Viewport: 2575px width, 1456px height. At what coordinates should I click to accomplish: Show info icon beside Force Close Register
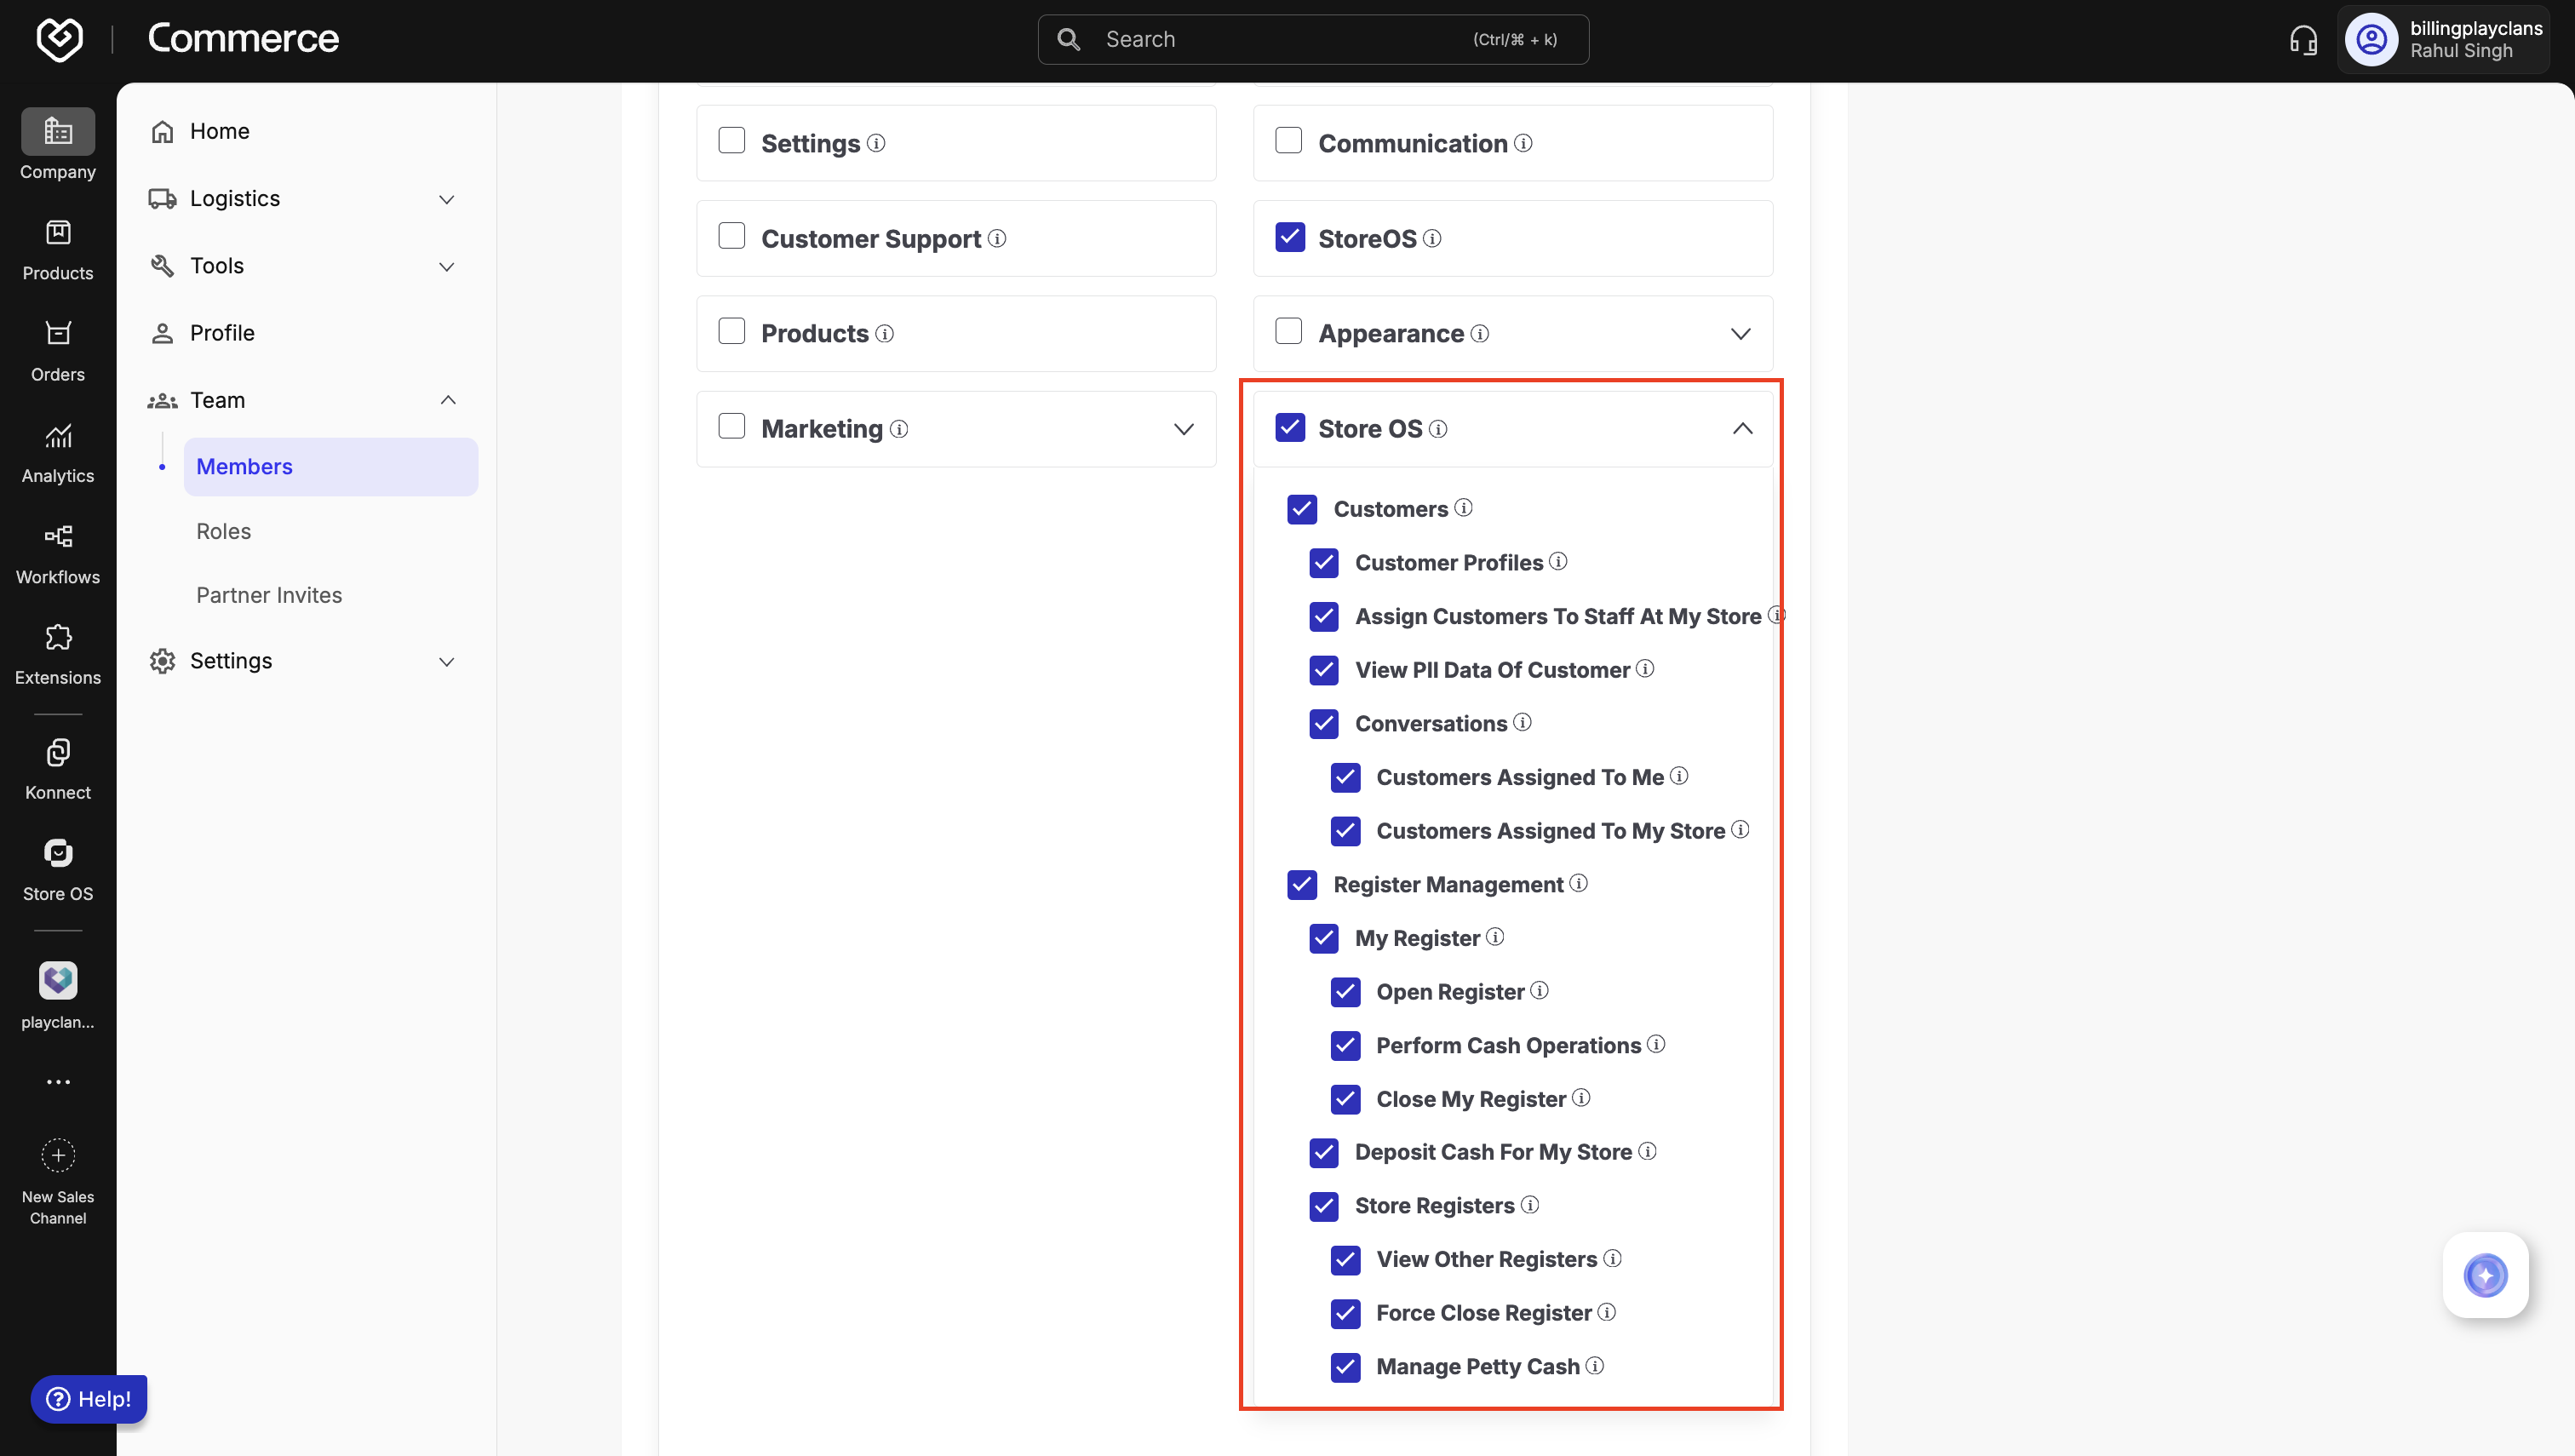[1607, 1312]
